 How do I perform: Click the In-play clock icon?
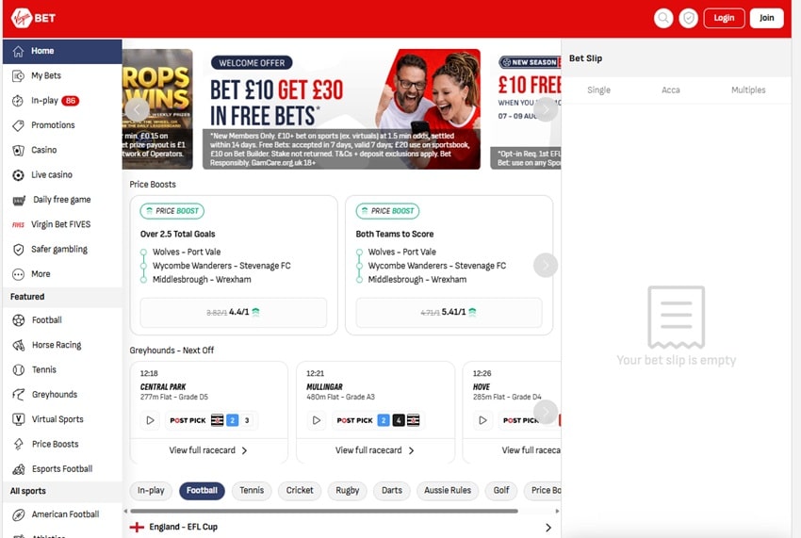point(19,101)
